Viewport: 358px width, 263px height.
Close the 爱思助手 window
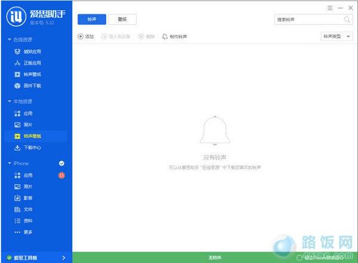coord(351,8)
